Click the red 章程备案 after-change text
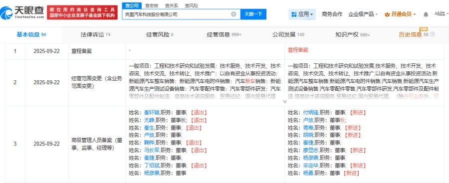Screen dimensions: 449x183 [x=298, y=50]
